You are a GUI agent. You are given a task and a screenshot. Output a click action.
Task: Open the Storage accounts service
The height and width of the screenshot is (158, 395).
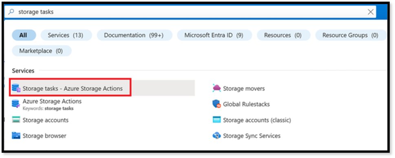[46, 120]
